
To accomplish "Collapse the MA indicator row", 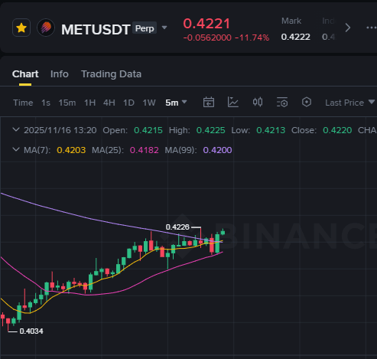I will (16, 149).
